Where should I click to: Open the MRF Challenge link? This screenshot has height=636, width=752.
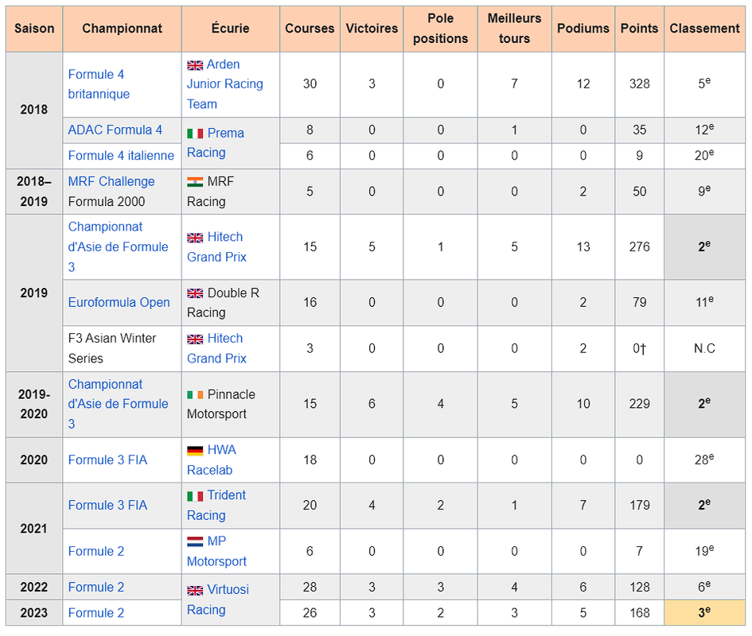[111, 181]
